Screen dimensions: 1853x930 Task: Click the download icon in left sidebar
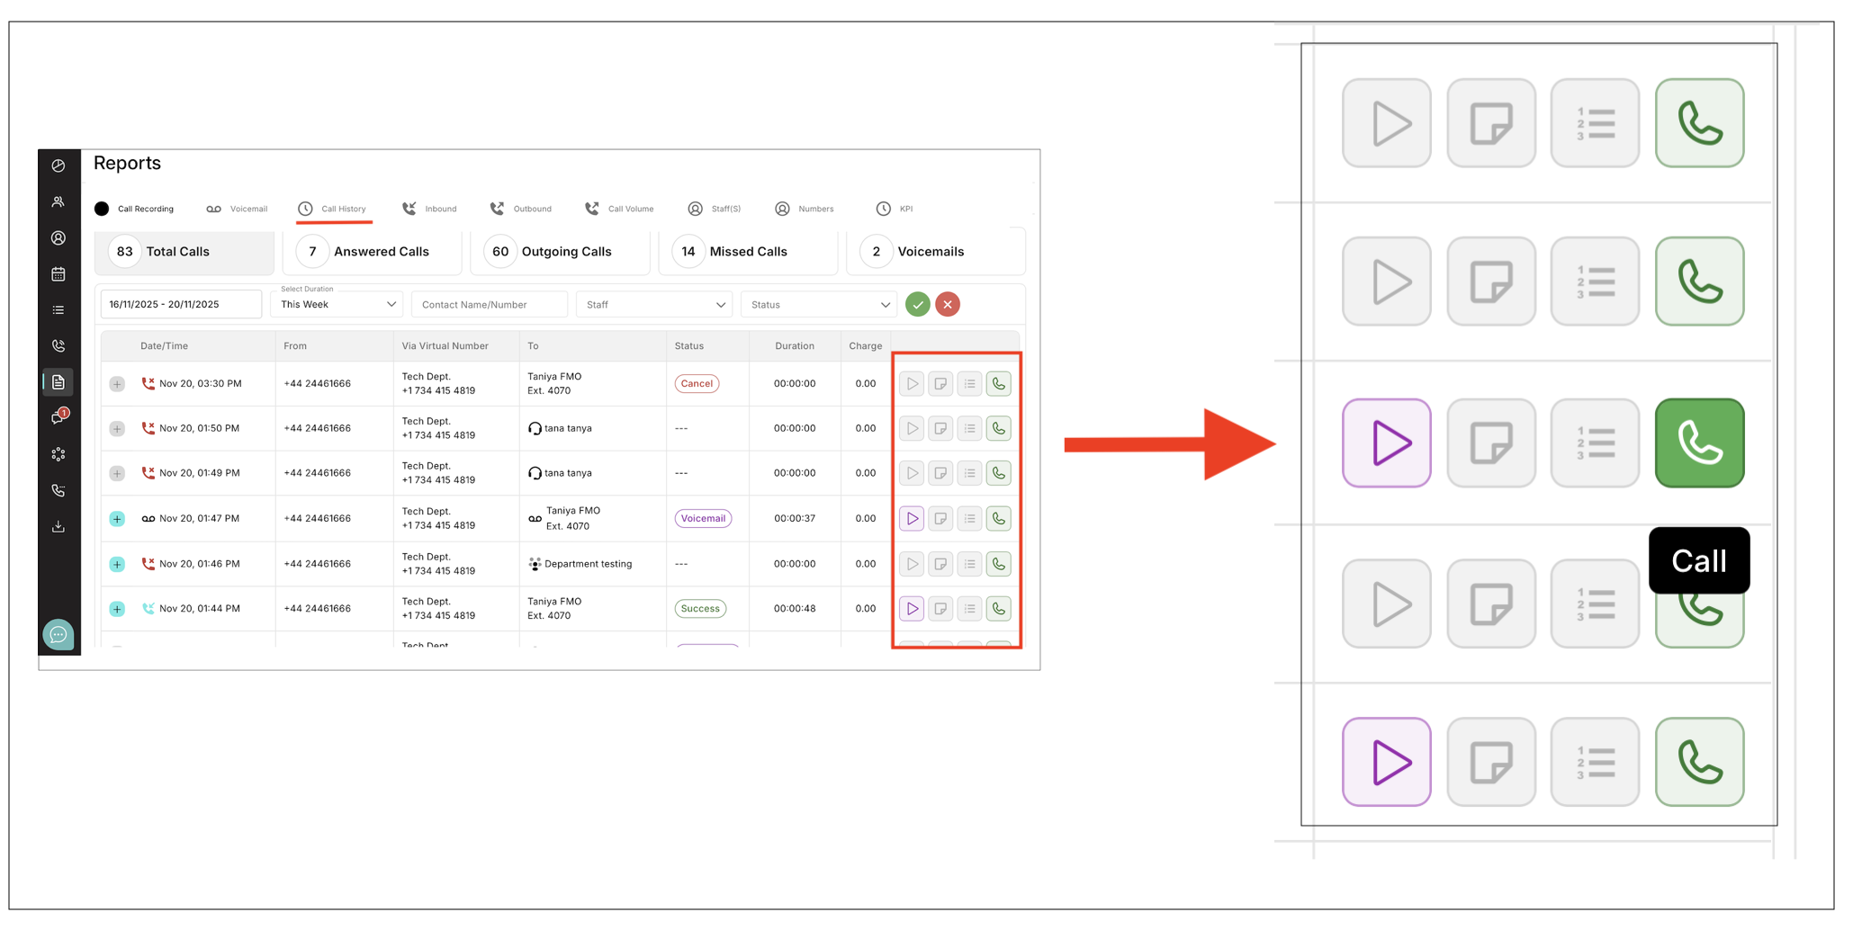(58, 527)
